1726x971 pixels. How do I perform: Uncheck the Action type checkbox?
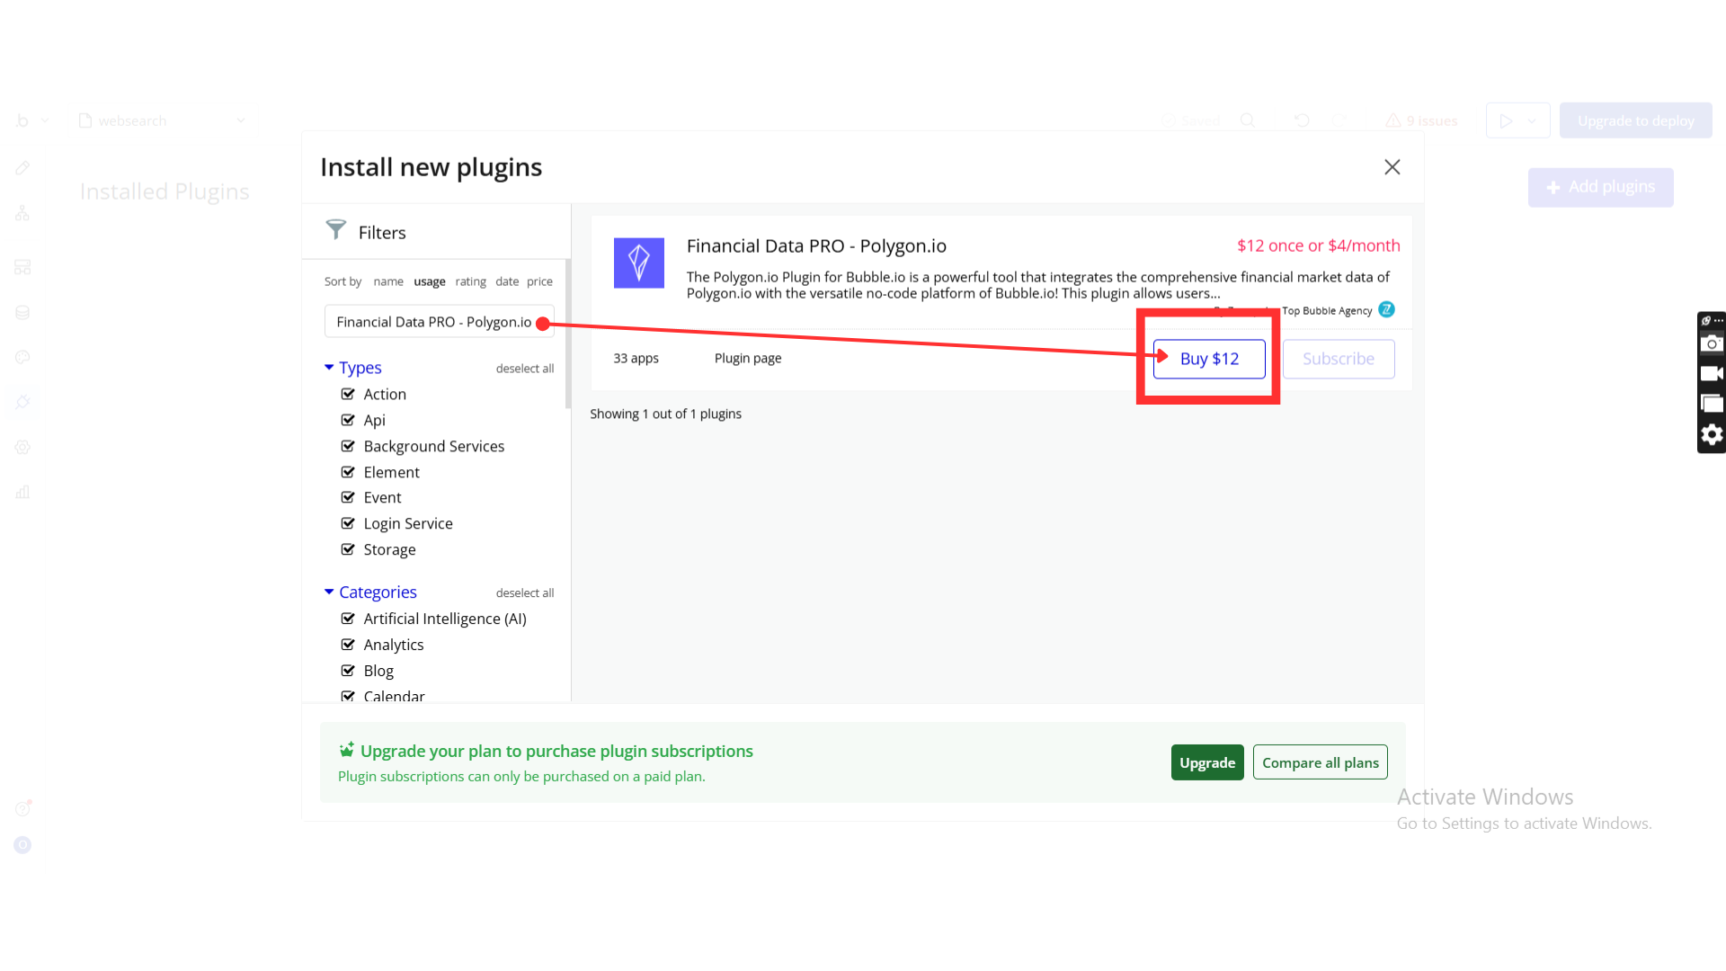point(348,394)
